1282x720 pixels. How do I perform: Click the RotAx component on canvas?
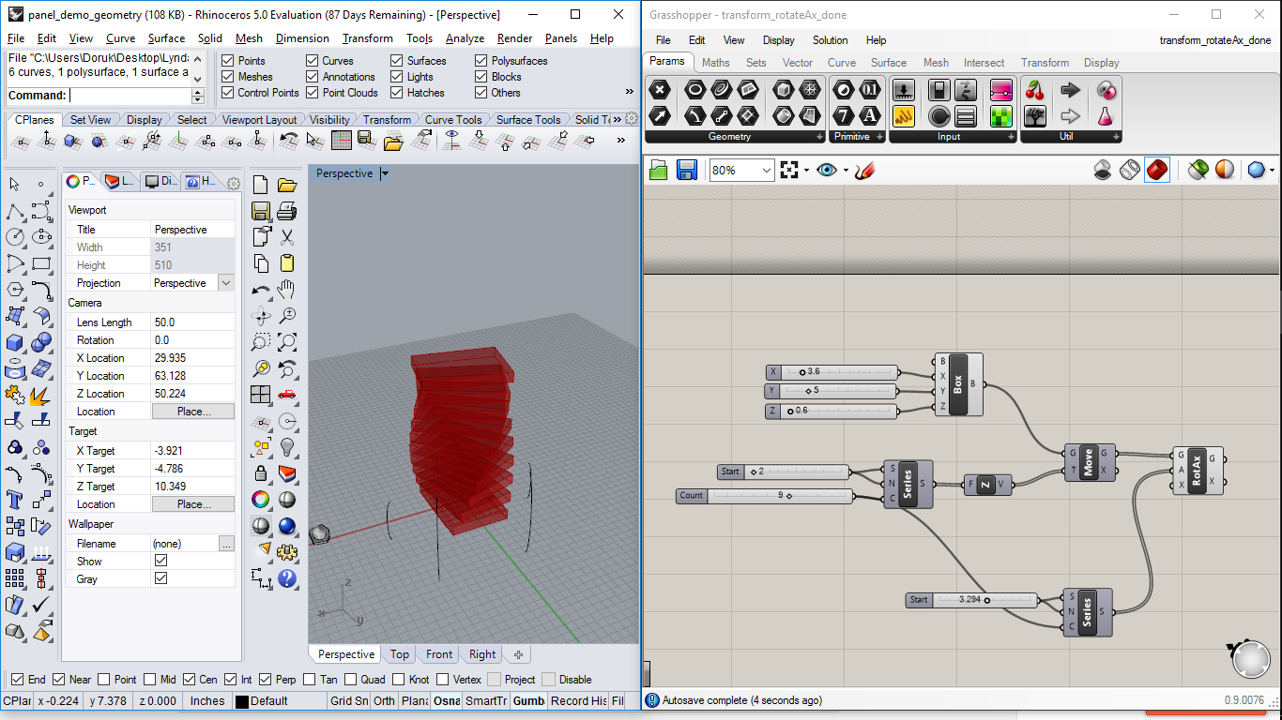(1197, 470)
